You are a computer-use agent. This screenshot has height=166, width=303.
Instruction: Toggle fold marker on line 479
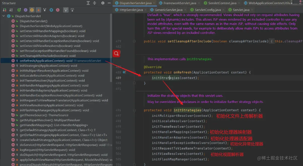click(x=134, y=41)
